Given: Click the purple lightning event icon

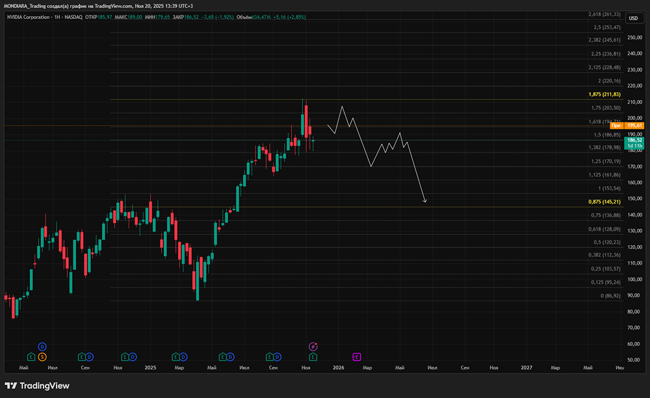Looking at the screenshot, I should click(313, 347).
